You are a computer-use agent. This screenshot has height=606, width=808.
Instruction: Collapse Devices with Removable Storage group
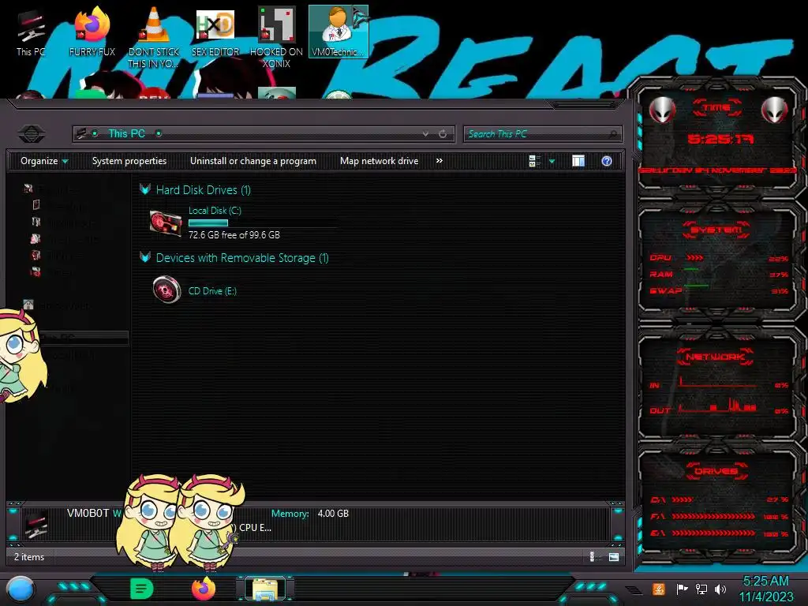pos(145,258)
